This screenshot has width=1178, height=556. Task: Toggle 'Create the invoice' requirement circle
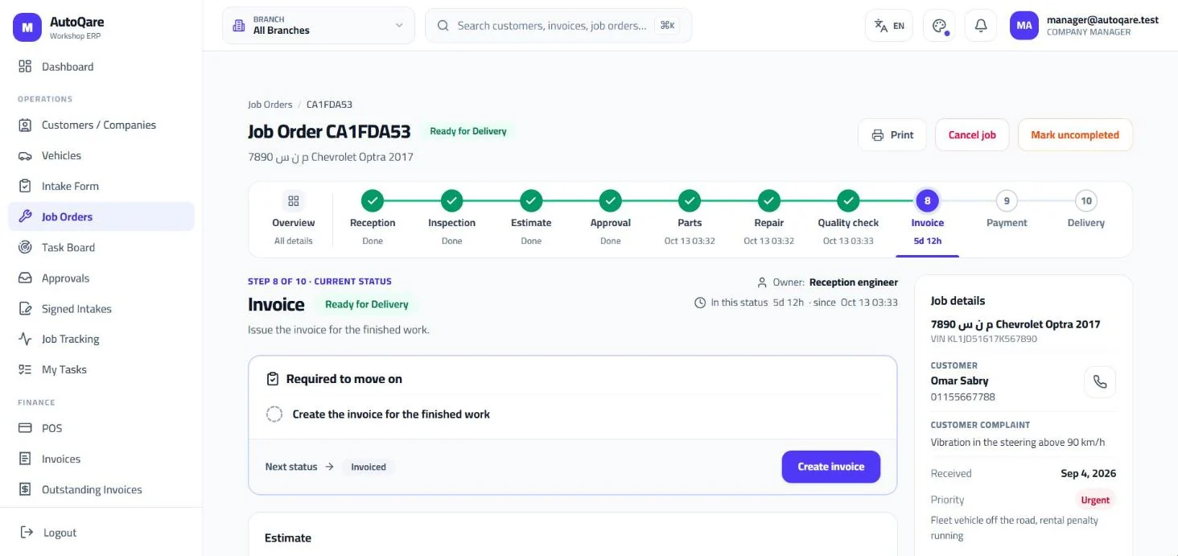274,414
